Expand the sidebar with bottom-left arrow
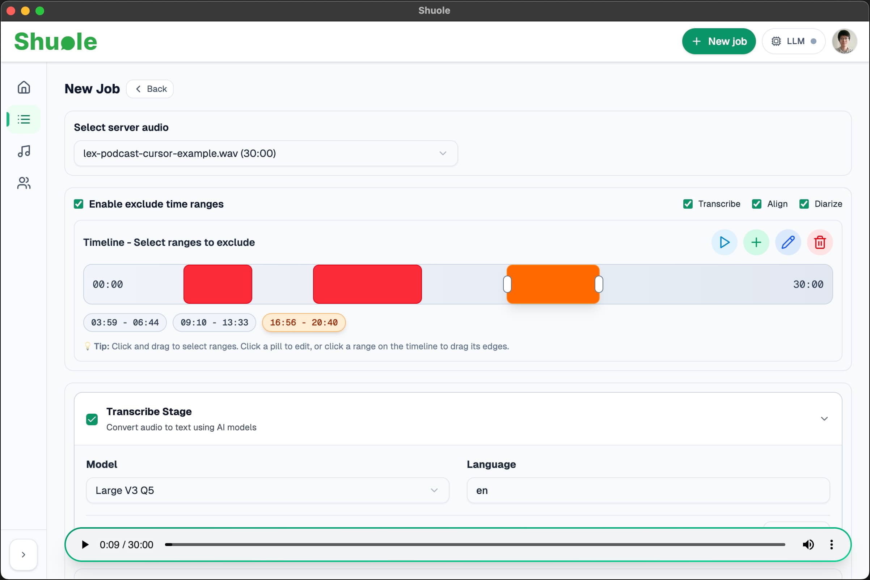Screen dimensions: 870x580 coord(23,554)
